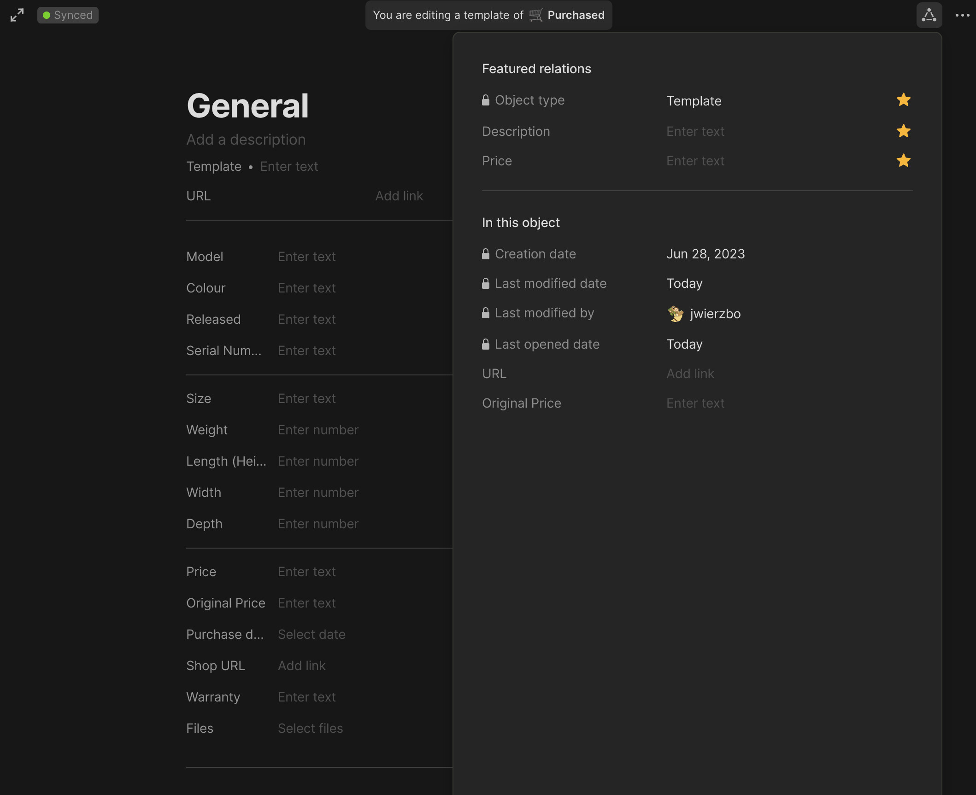Click the lock icon beside Object type
This screenshot has height=795, width=976.
pyautogui.click(x=485, y=100)
